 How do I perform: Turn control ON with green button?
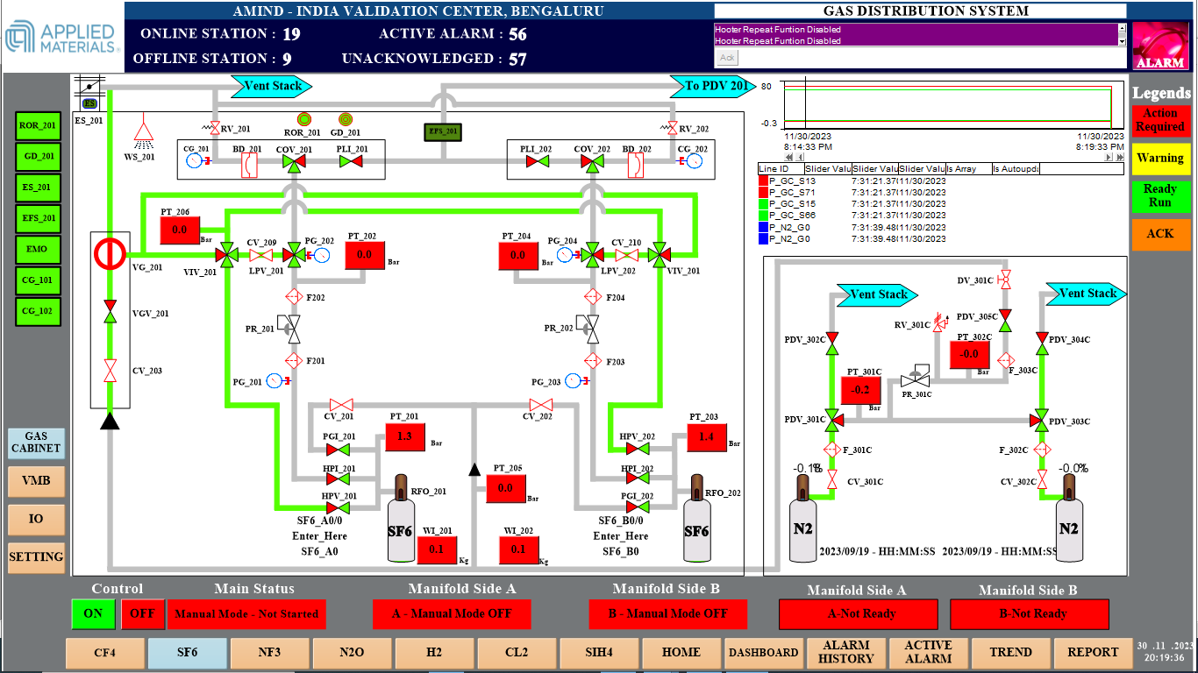point(93,613)
